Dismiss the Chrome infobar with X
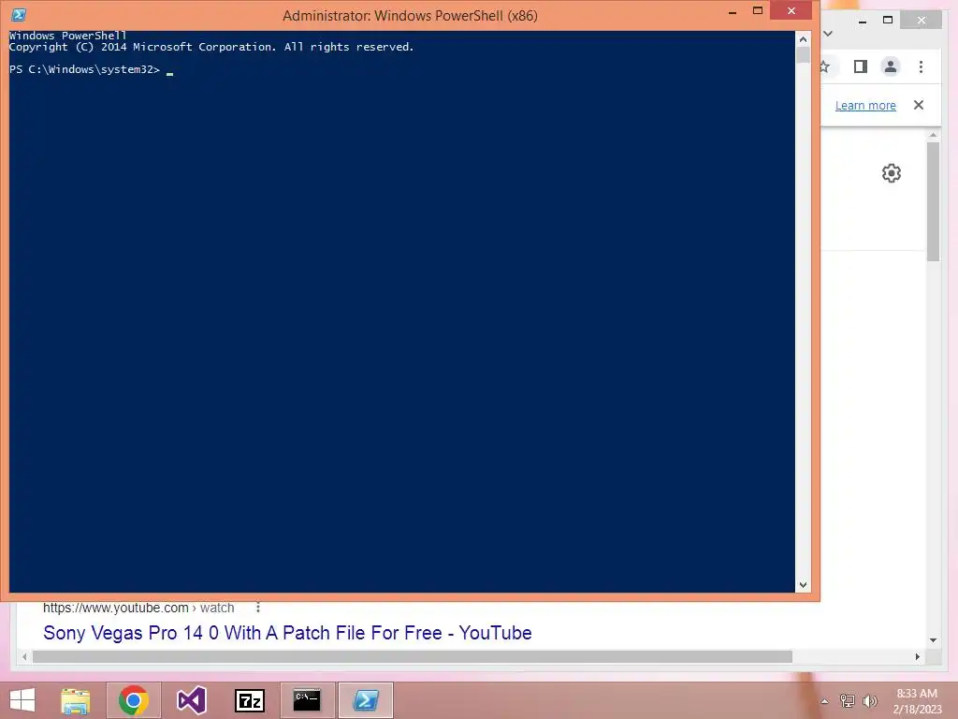Image resolution: width=958 pixels, height=719 pixels. [919, 105]
